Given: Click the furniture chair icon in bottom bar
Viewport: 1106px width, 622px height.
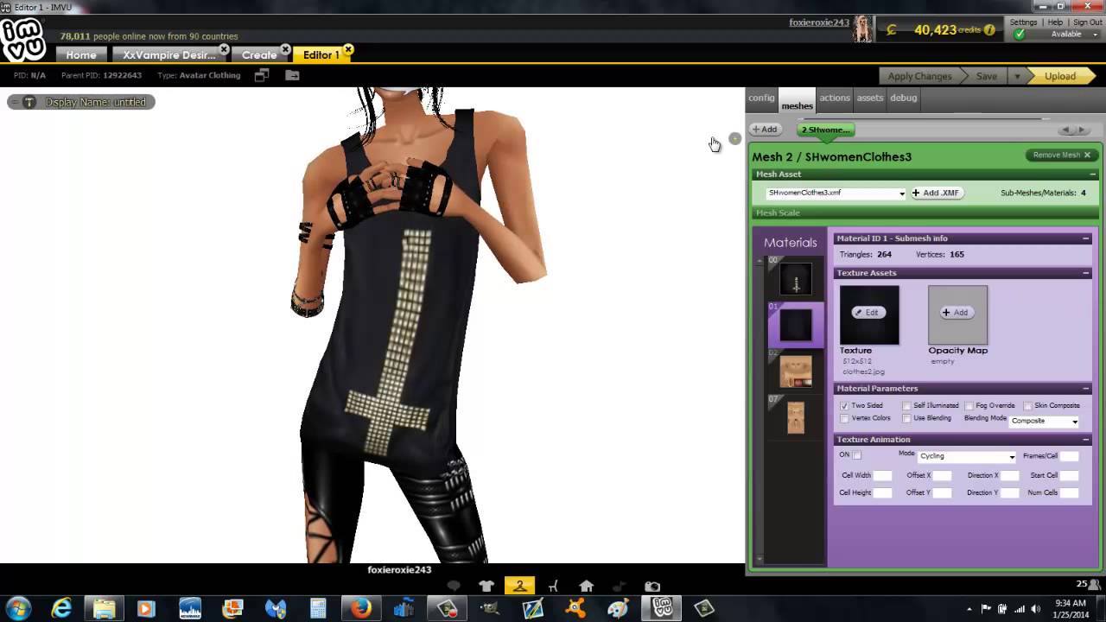Looking at the screenshot, I should click(x=553, y=587).
